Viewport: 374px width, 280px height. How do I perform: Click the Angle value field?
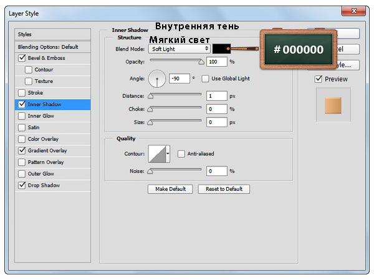point(180,79)
